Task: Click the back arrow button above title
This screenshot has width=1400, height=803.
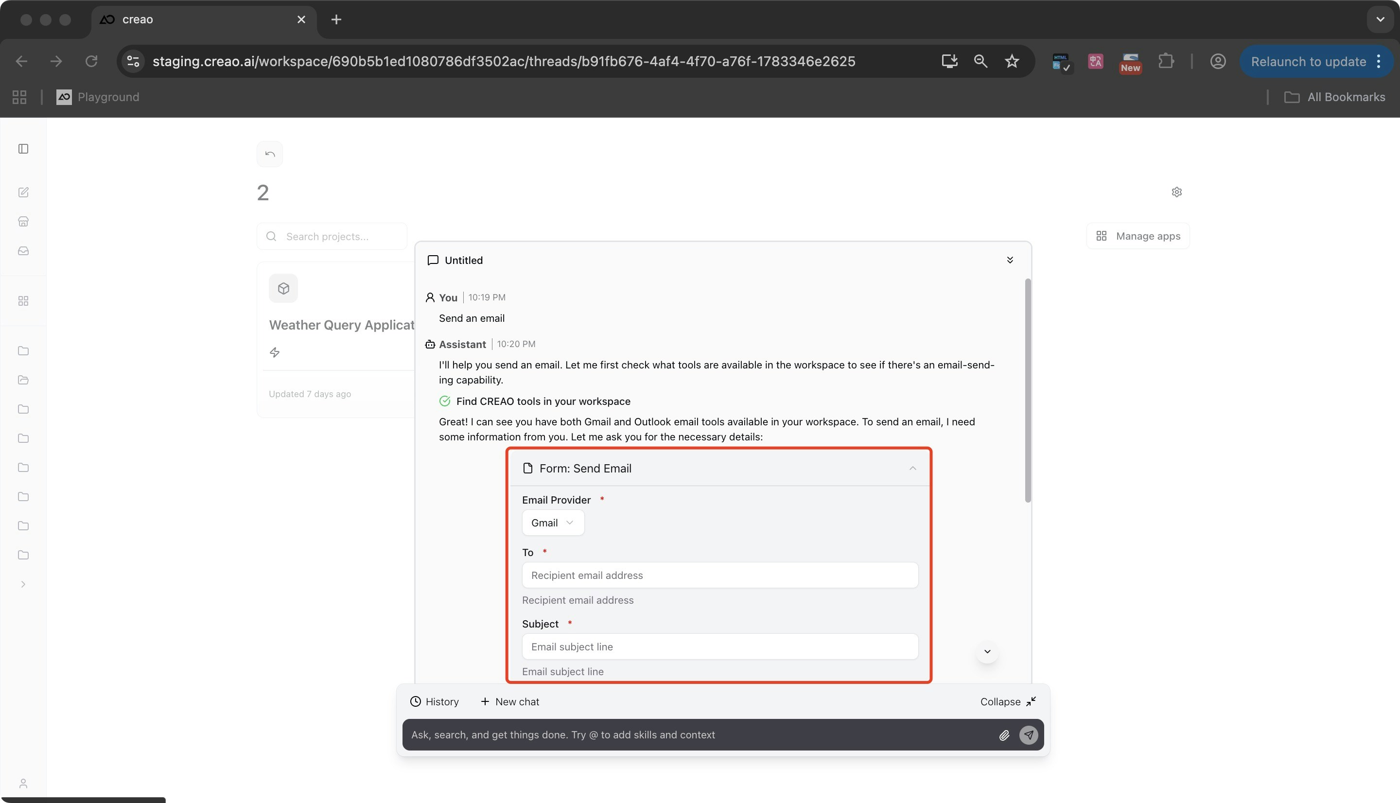Action: [x=270, y=154]
